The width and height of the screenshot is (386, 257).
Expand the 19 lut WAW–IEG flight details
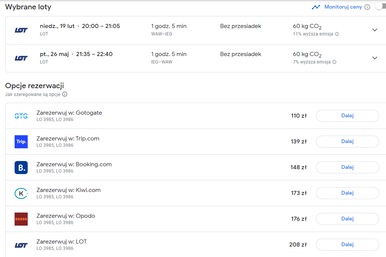pos(375,30)
